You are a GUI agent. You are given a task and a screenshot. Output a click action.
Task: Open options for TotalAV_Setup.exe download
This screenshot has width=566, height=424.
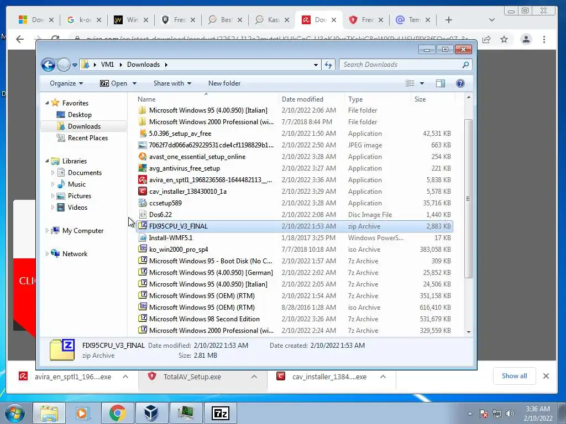coord(254,377)
